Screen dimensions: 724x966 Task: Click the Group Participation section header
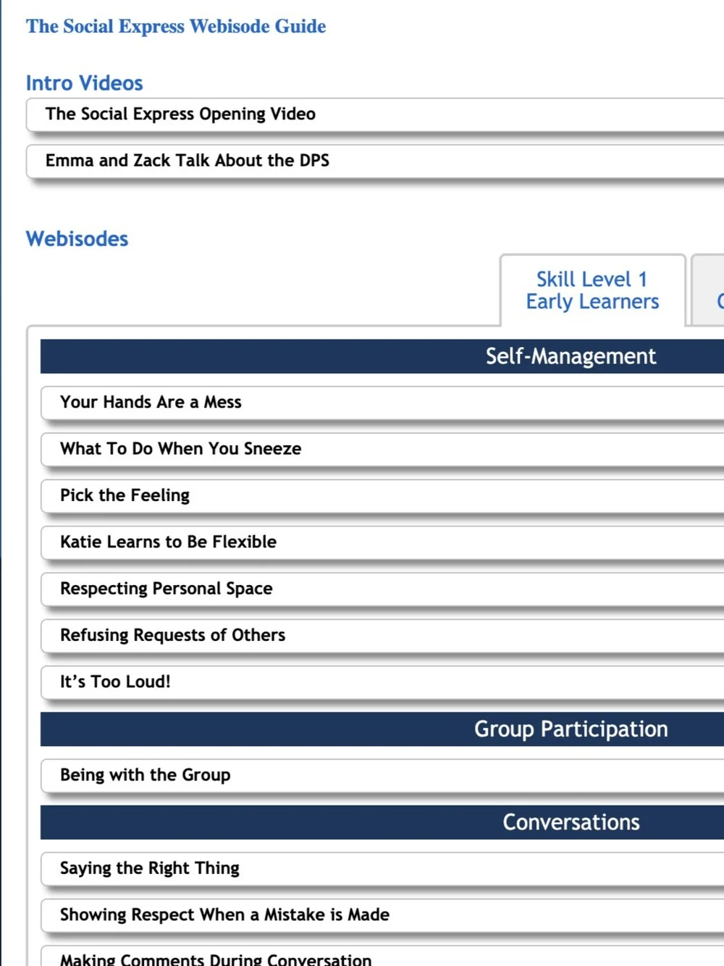pos(382,729)
